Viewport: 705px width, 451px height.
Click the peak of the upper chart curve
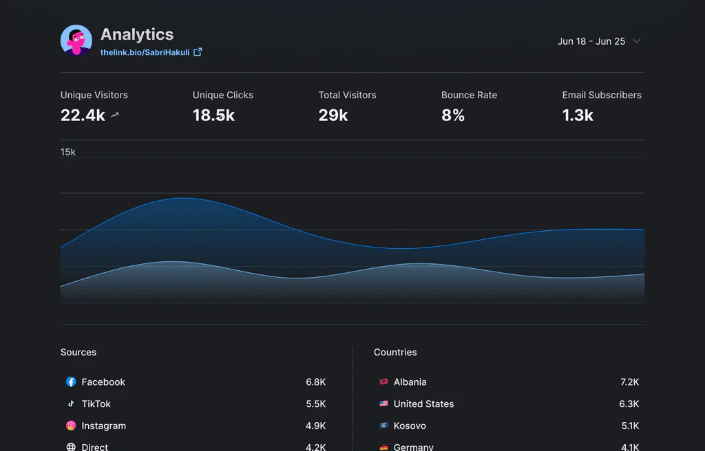(x=183, y=198)
